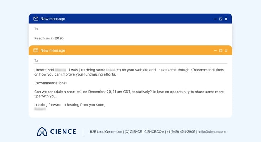Click the +1 (949) 424-2906 phone number
Viewport: 261px width, 142px height.
pyautogui.click(x=181, y=132)
